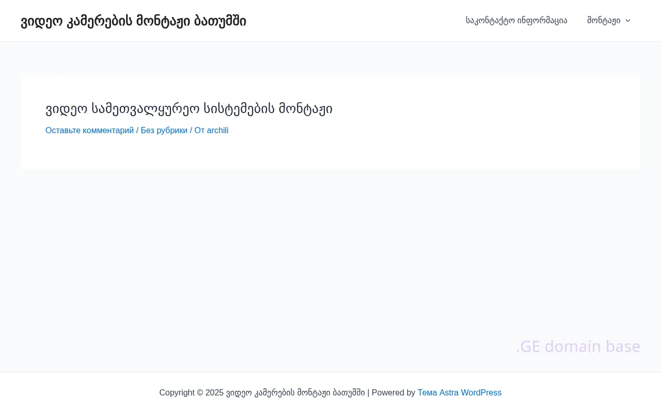661x413 pixels.
Task: View posts by author archili
Action: (217, 130)
